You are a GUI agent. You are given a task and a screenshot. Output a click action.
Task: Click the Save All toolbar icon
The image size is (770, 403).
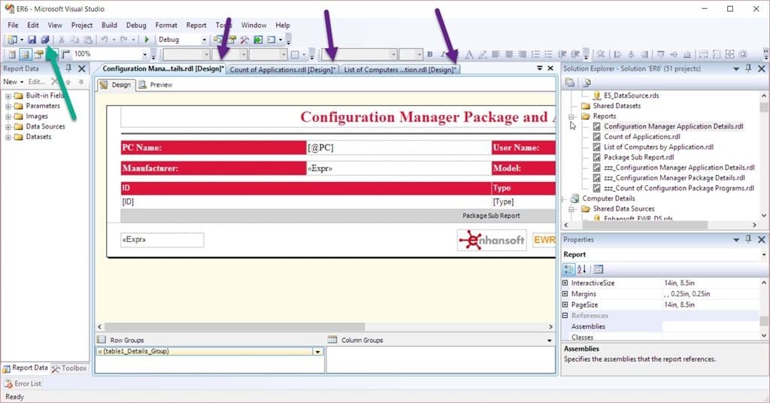click(44, 39)
